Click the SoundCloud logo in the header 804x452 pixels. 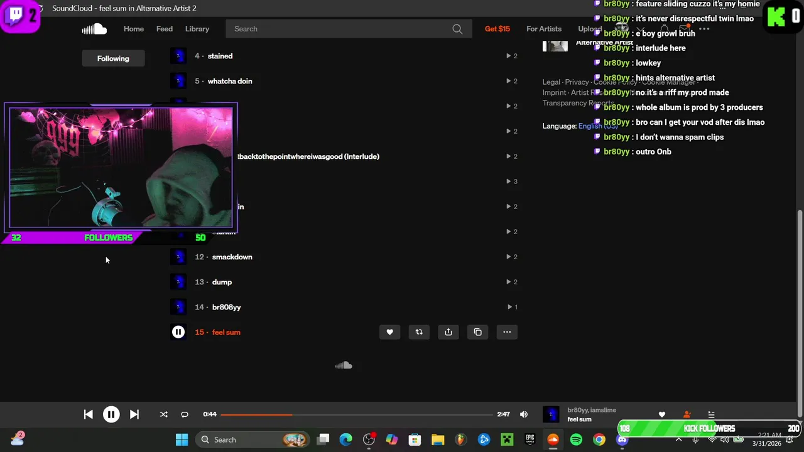tap(94, 29)
